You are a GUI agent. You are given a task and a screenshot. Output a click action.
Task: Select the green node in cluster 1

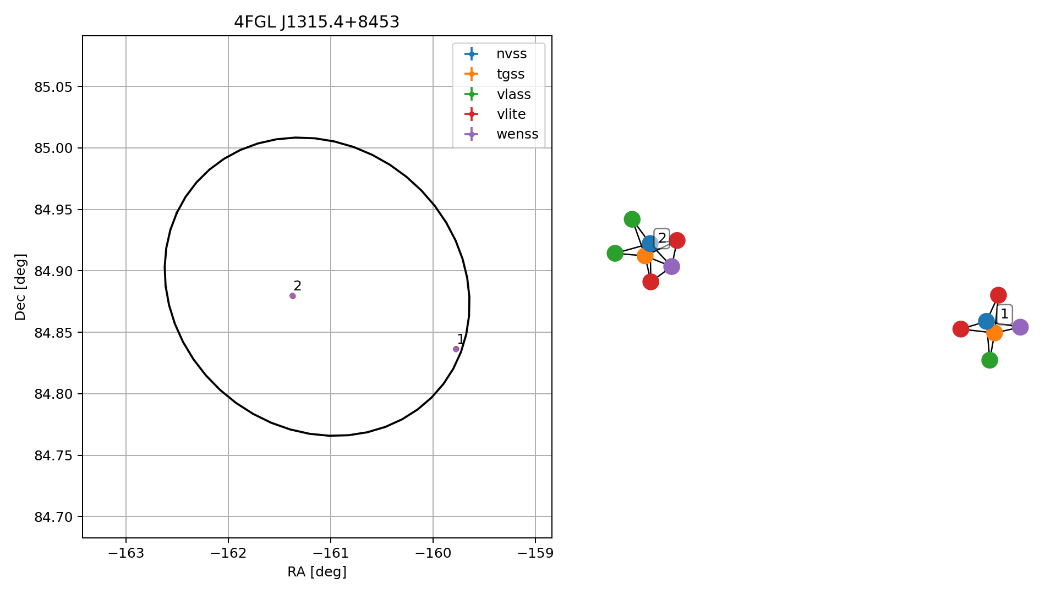click(x=989, y=360)
